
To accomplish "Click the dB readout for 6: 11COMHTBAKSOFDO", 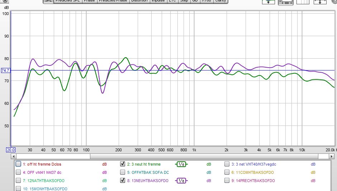I will pos(313,172).
